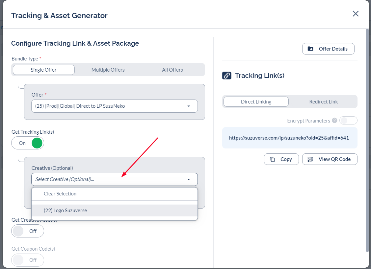
Task: Open the Offer dropdown
Action: point(114,106)
